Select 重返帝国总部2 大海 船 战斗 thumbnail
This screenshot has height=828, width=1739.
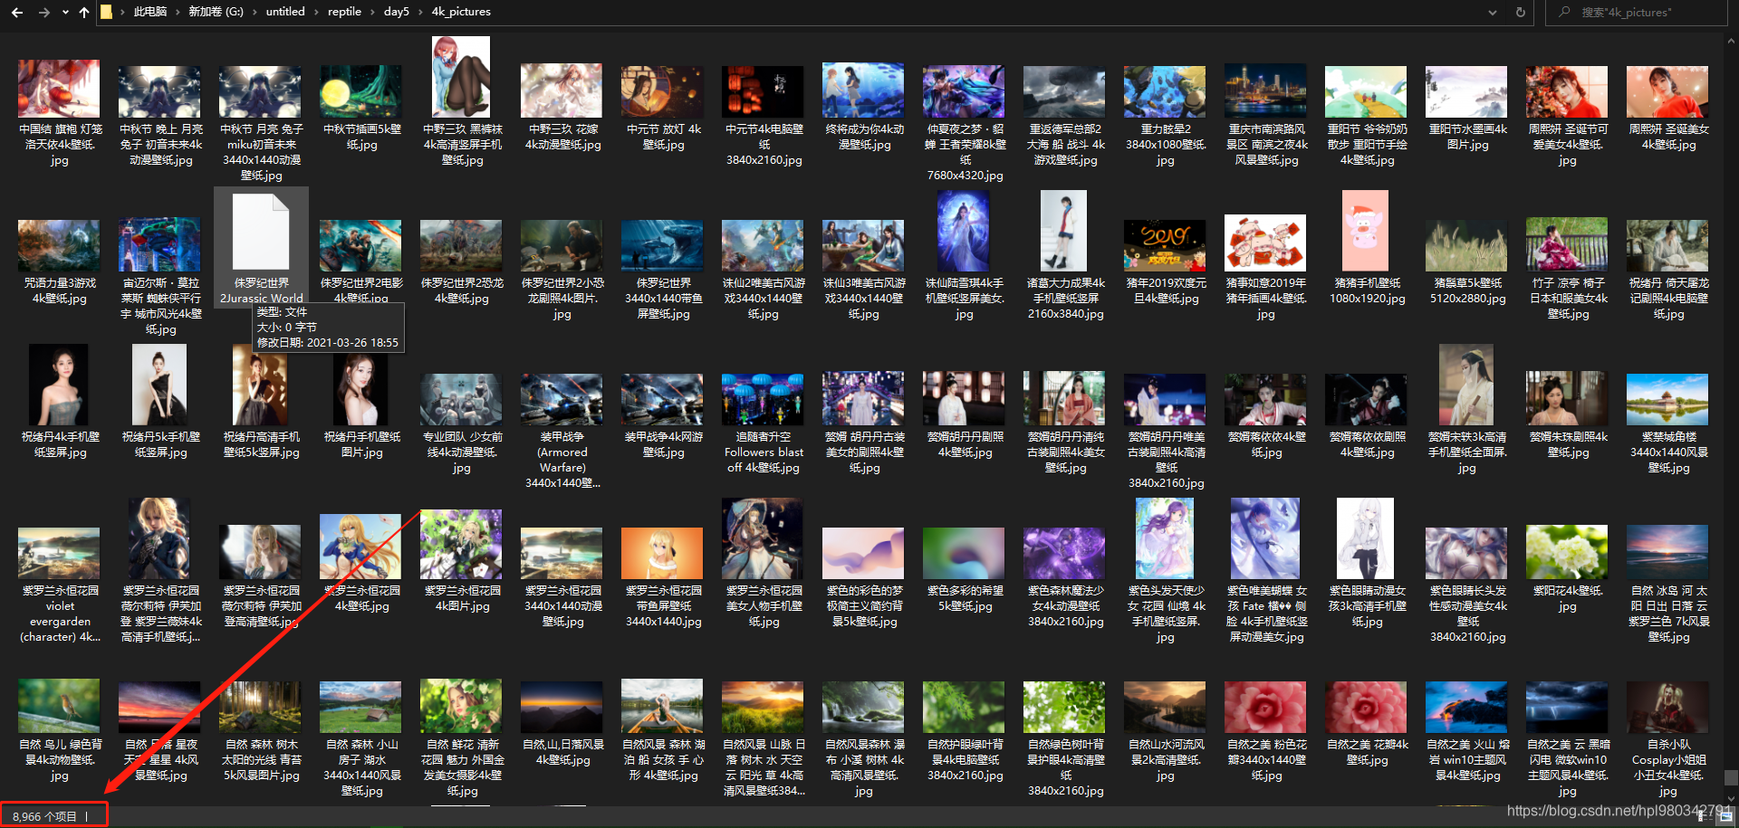click(1064, 92)
